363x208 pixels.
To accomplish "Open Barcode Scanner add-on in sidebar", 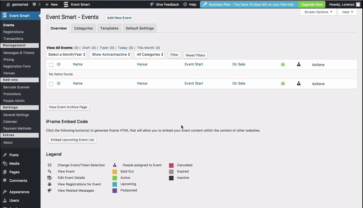I will (x=16, y=87).
